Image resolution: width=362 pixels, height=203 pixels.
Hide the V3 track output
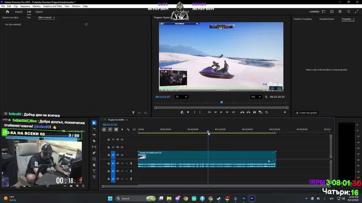point(122,140)
